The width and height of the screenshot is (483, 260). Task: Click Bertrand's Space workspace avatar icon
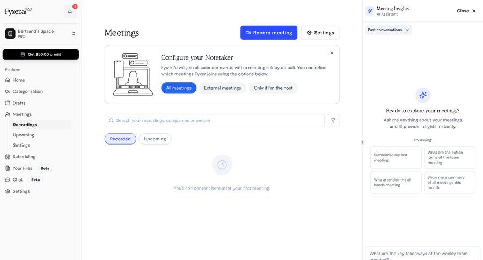(x=10, y=34)
